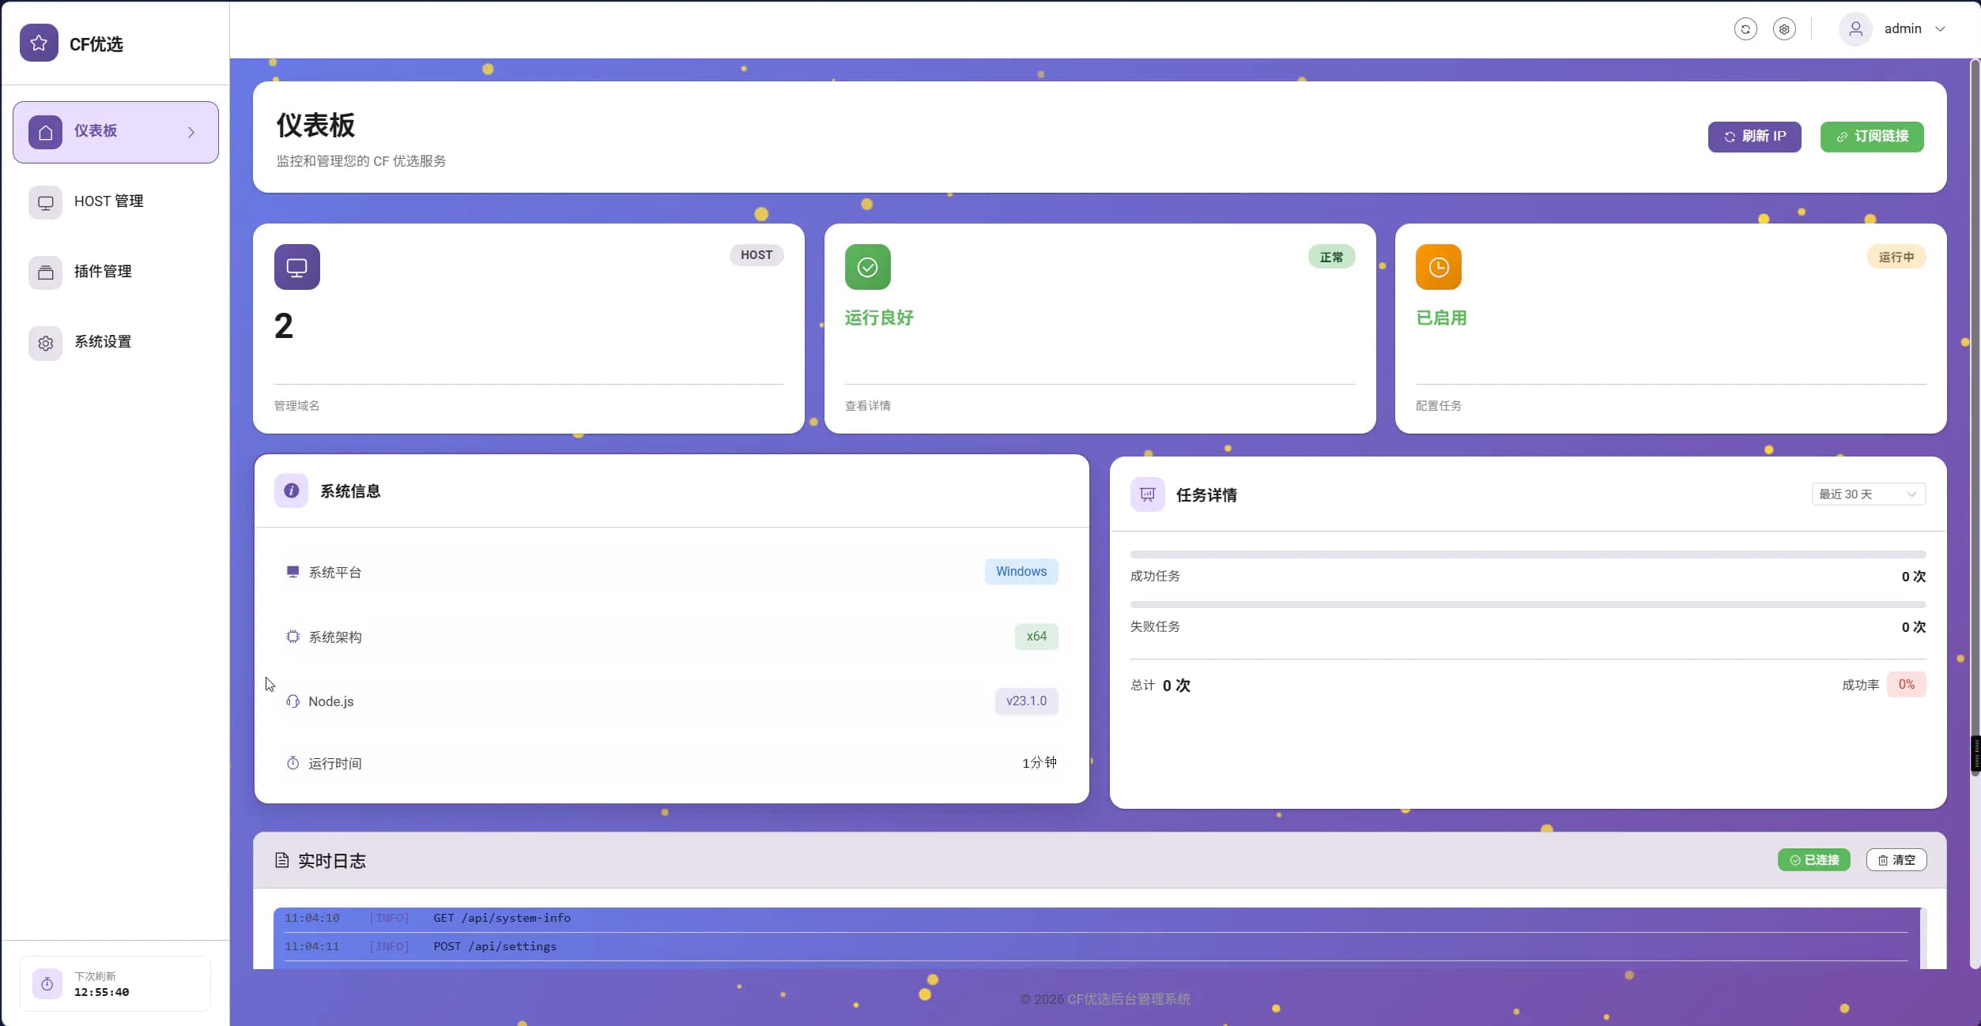
Task: Click the 成功任务 progress bar
Action: 1527,554
